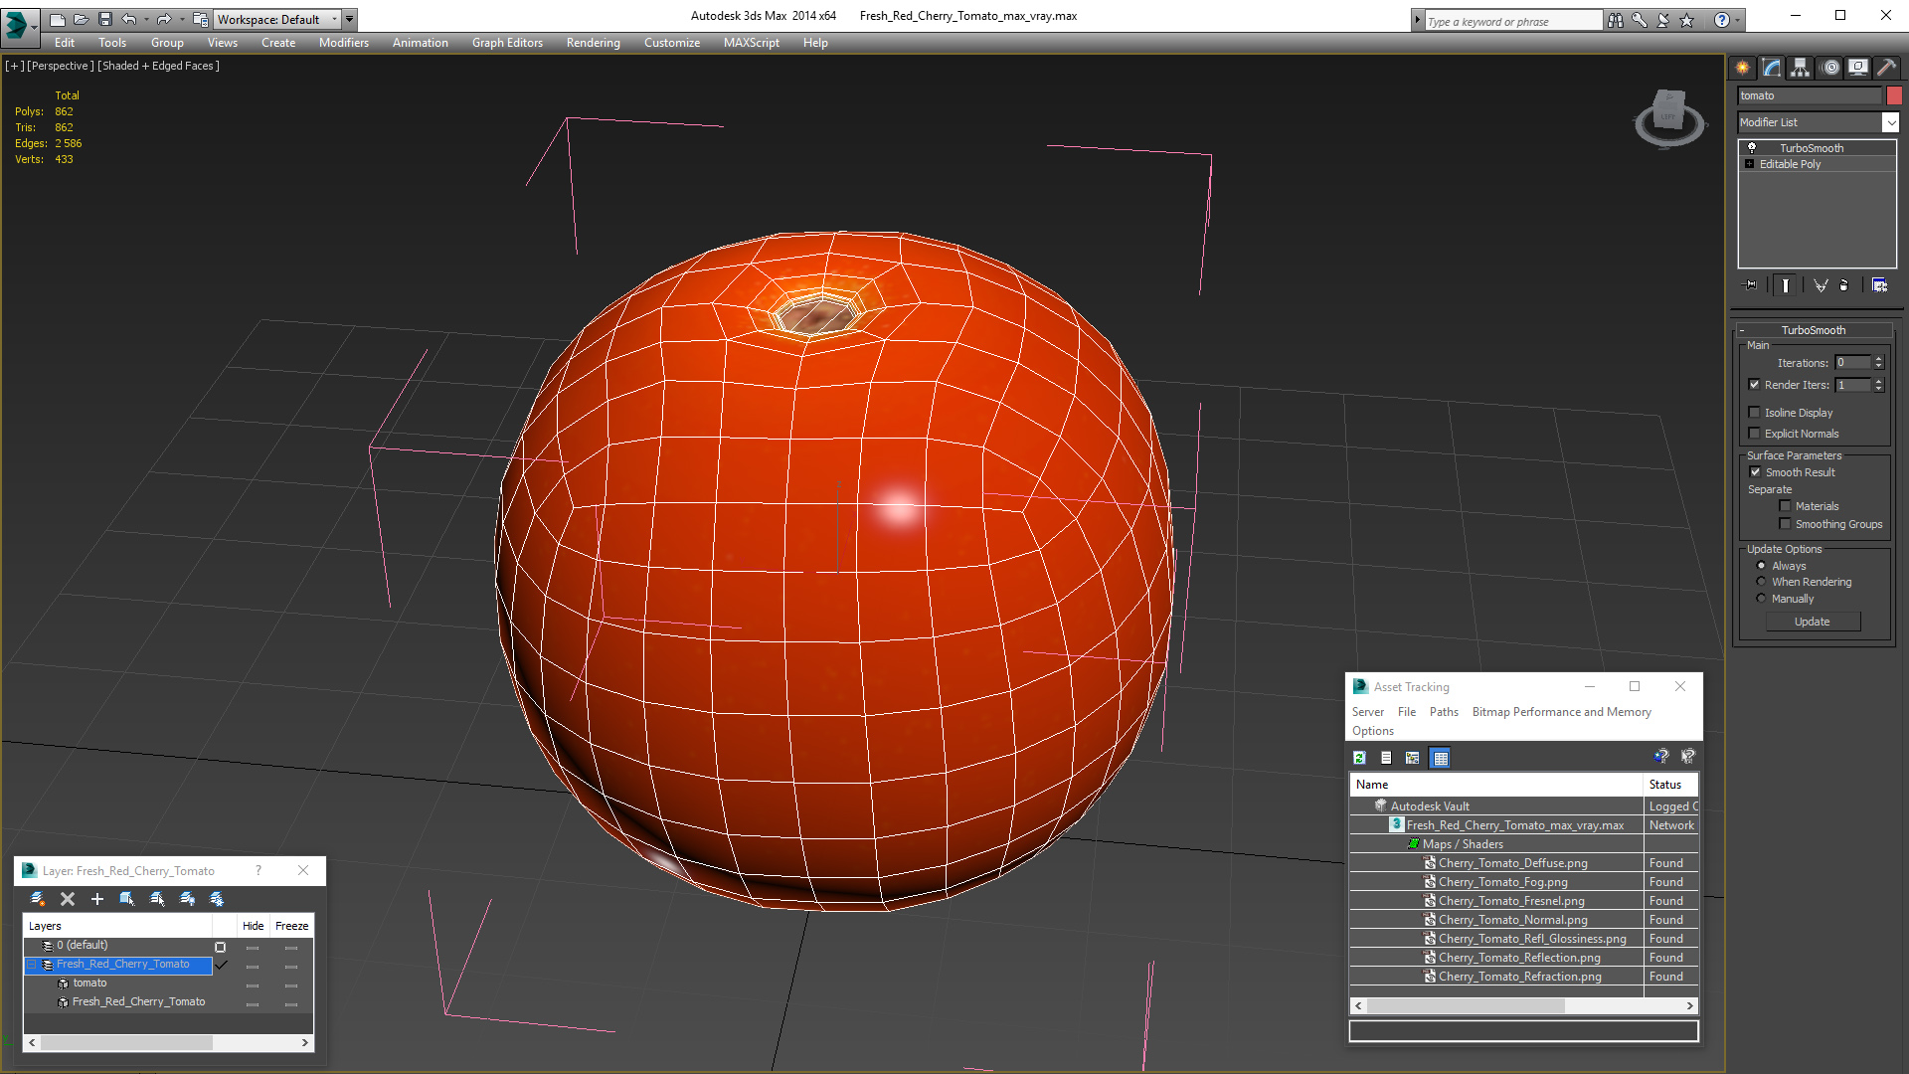Click Configure Modifier Sets icon
Screen dimensions: 1909x1074
(x=1879, y=285)
